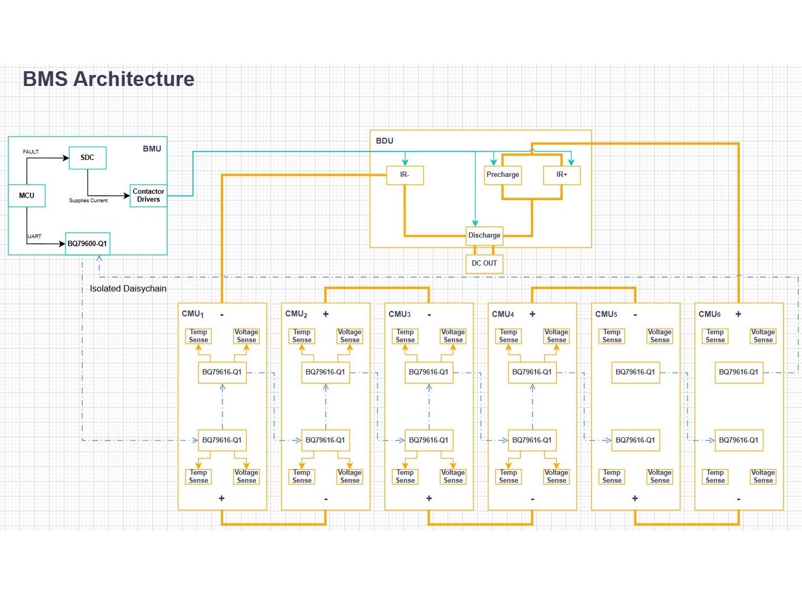Select the MCU block in the BMU
The width and height of the screenshot is (802, 602).
[x=26, y=196]
